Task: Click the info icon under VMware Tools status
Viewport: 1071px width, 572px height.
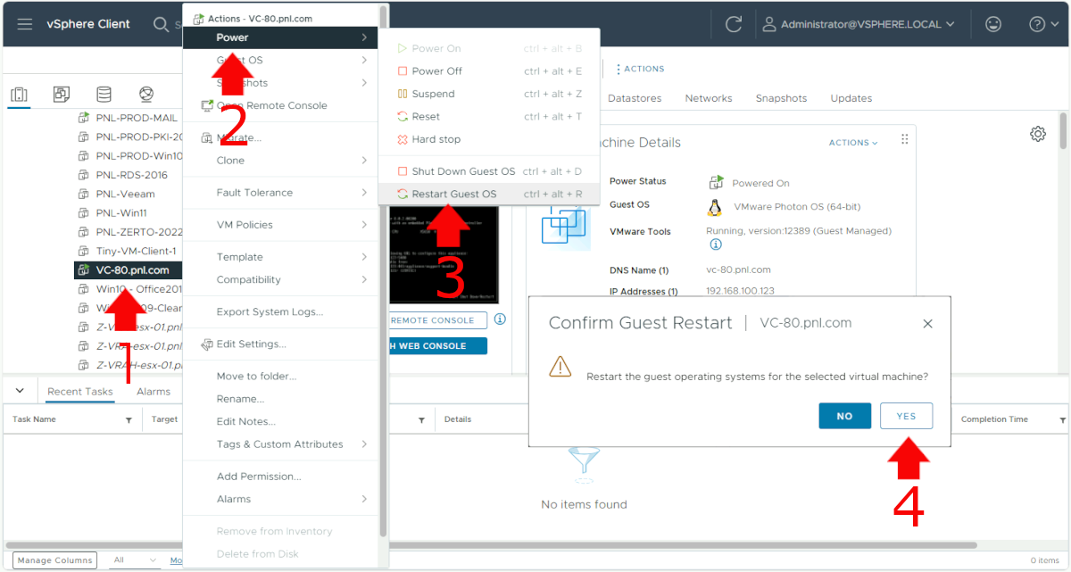Action: coord(716,245)
